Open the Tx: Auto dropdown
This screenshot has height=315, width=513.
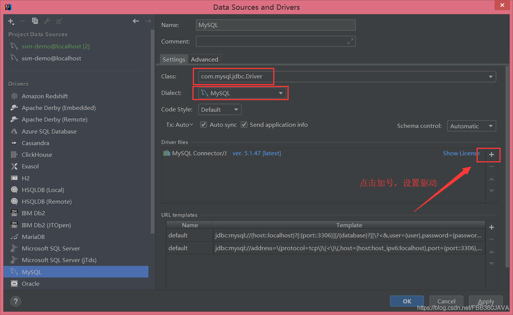pyautogui.click(x=180, y=124)
